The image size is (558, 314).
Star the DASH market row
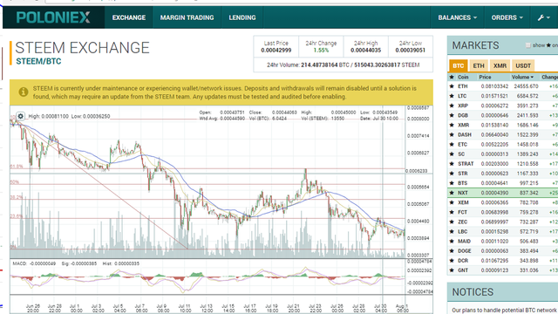452,134
